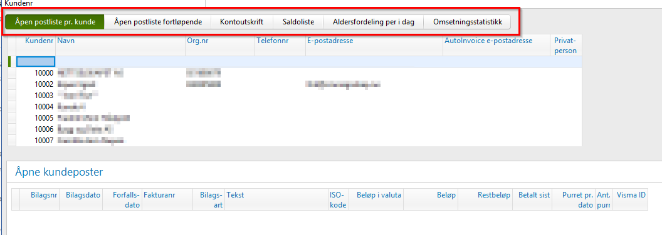Click the Betalt sist column header

point(532,199)
